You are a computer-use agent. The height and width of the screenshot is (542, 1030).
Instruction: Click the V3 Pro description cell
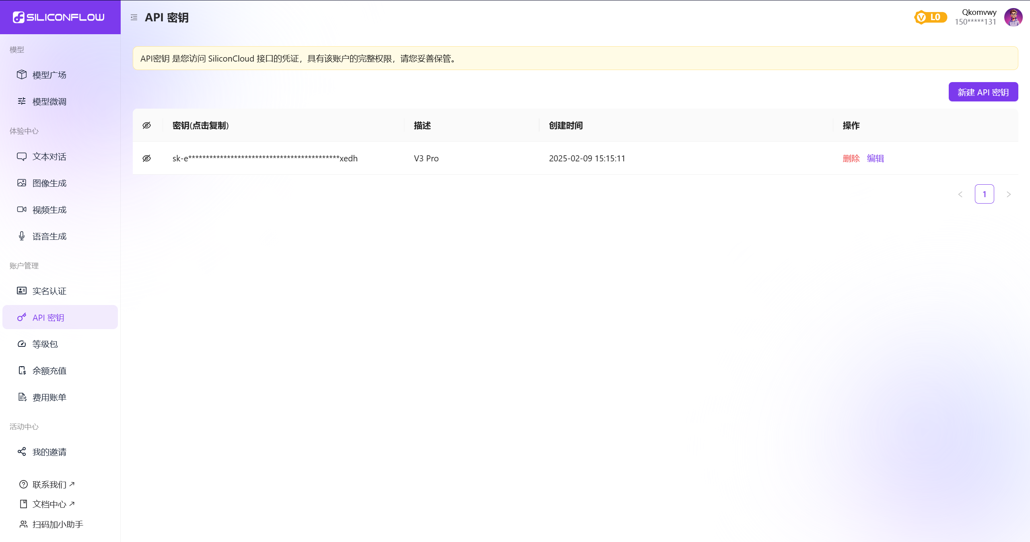[426, 158]
